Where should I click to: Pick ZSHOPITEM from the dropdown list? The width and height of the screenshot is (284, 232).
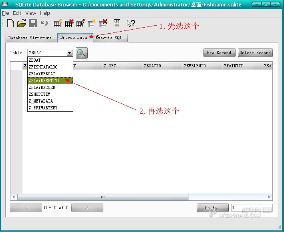click(x=40, y=94)
